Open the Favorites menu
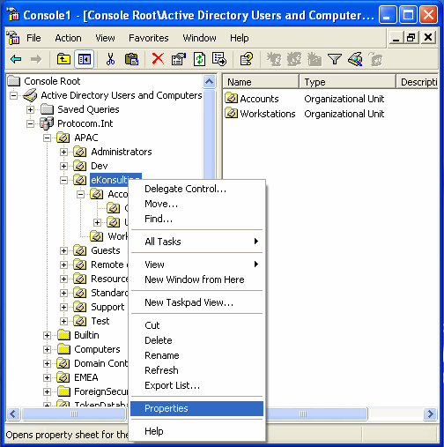The height and width of the screenshot is (447, 444). click(149, 38)
